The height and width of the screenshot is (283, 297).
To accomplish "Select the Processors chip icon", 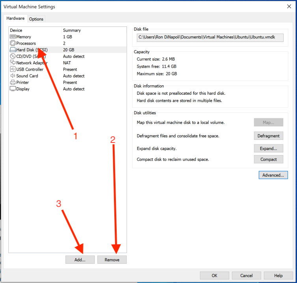I will point(13,43).
